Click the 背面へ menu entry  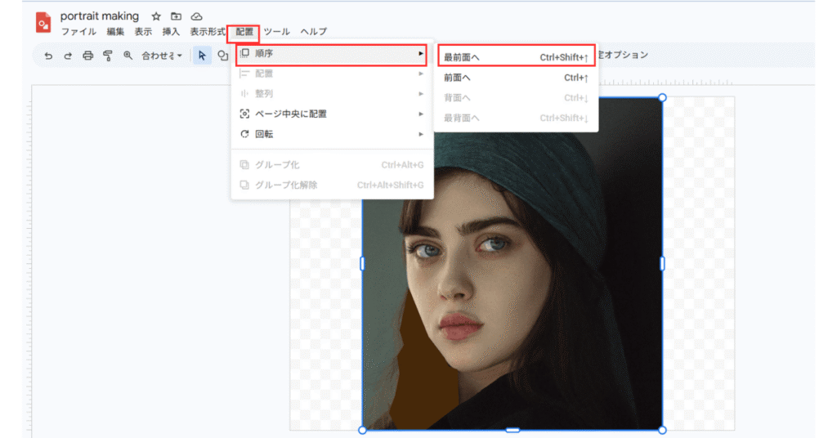pos(517,98)
